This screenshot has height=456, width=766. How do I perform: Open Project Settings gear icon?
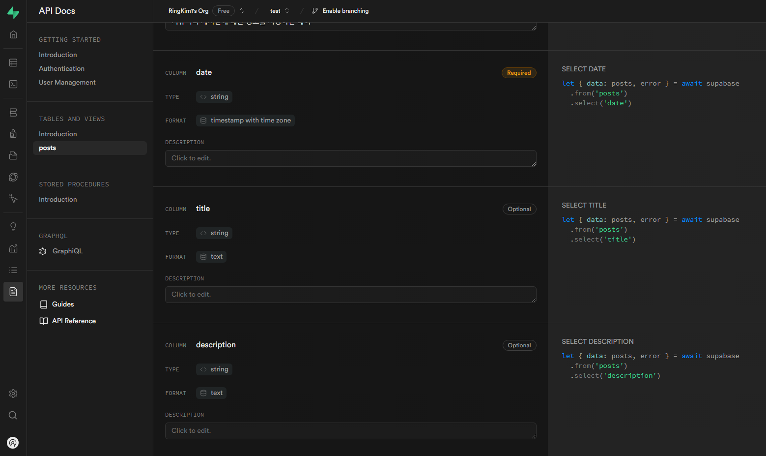point(13,394)
